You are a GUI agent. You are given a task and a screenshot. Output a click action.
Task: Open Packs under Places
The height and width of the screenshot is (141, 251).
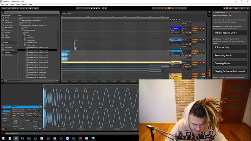click(x=7, y=45)
